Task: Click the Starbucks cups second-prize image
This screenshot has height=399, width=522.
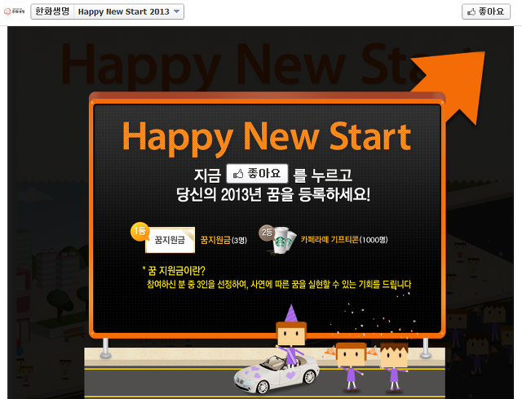Action: pyautogui.click(x=284, y=242)
